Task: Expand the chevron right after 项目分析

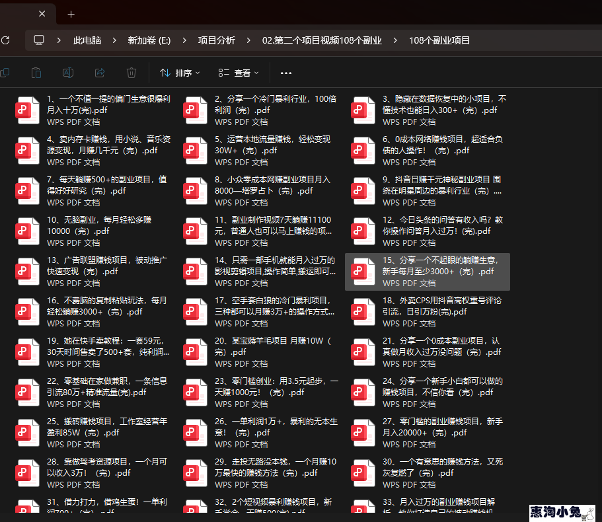Action: click(x=249, y=40)
